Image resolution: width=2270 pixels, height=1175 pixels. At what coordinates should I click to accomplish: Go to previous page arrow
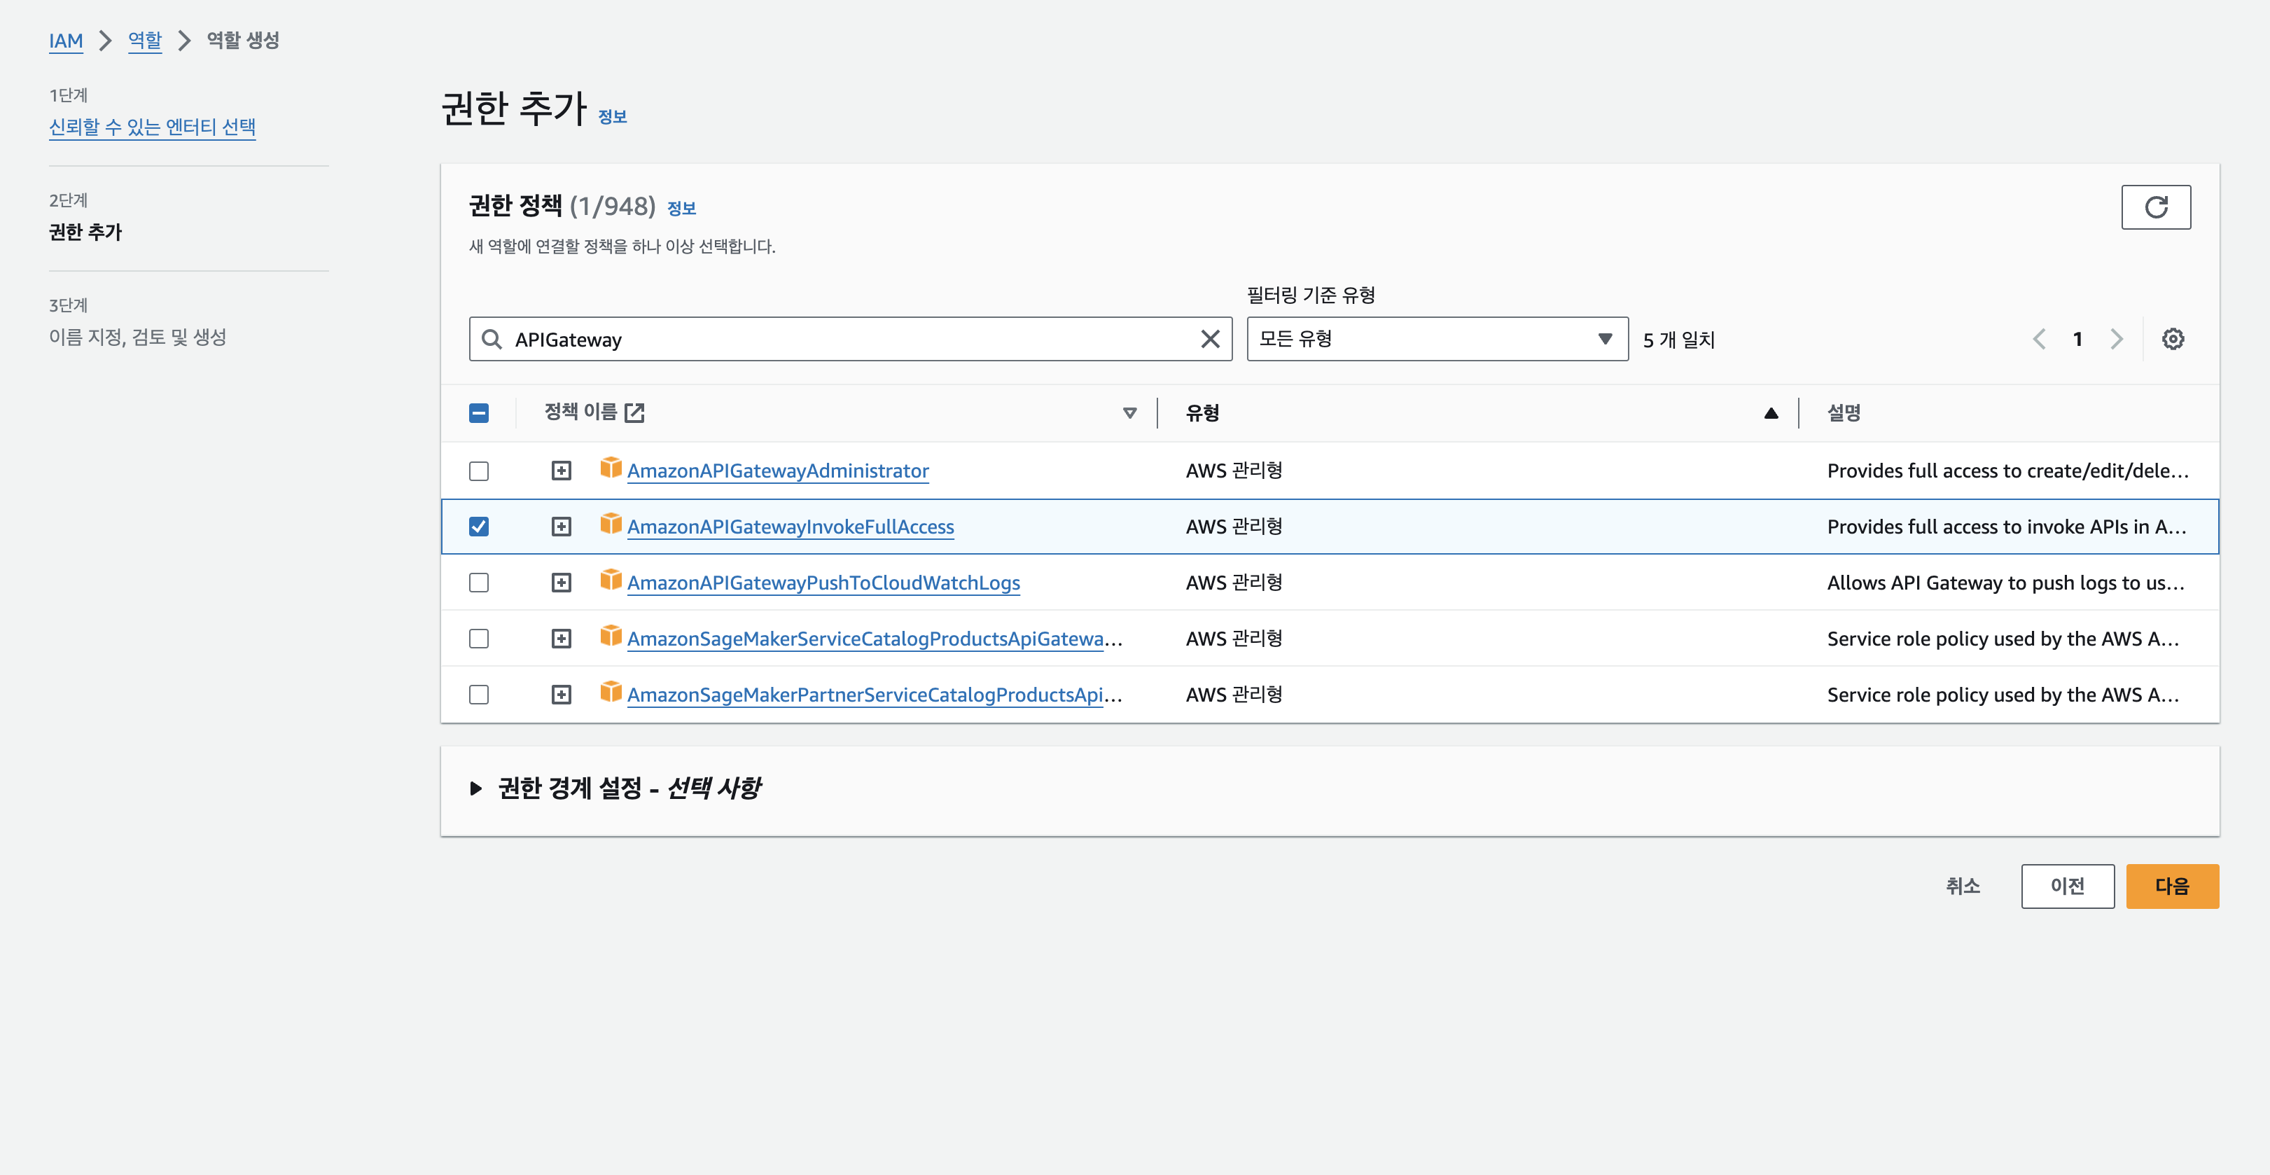click(x=2038, y=340)
